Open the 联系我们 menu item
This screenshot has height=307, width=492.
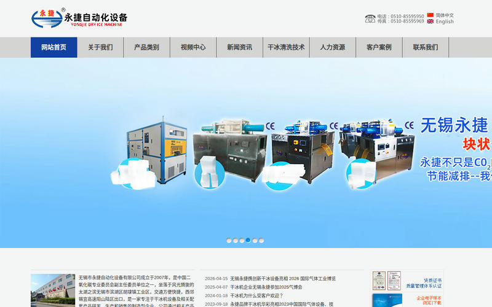(x=426, y=47)
